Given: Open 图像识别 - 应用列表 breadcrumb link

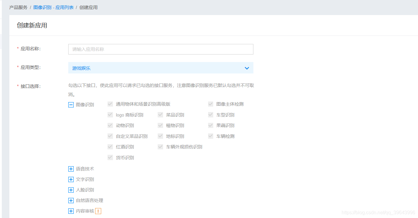Looking at the screenshot, I should pyautogui.click(x=53, y=7).
